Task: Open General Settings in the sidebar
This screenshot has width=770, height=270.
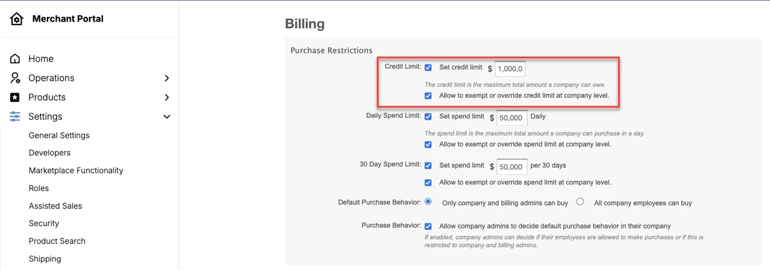Action: pos(59,135)
